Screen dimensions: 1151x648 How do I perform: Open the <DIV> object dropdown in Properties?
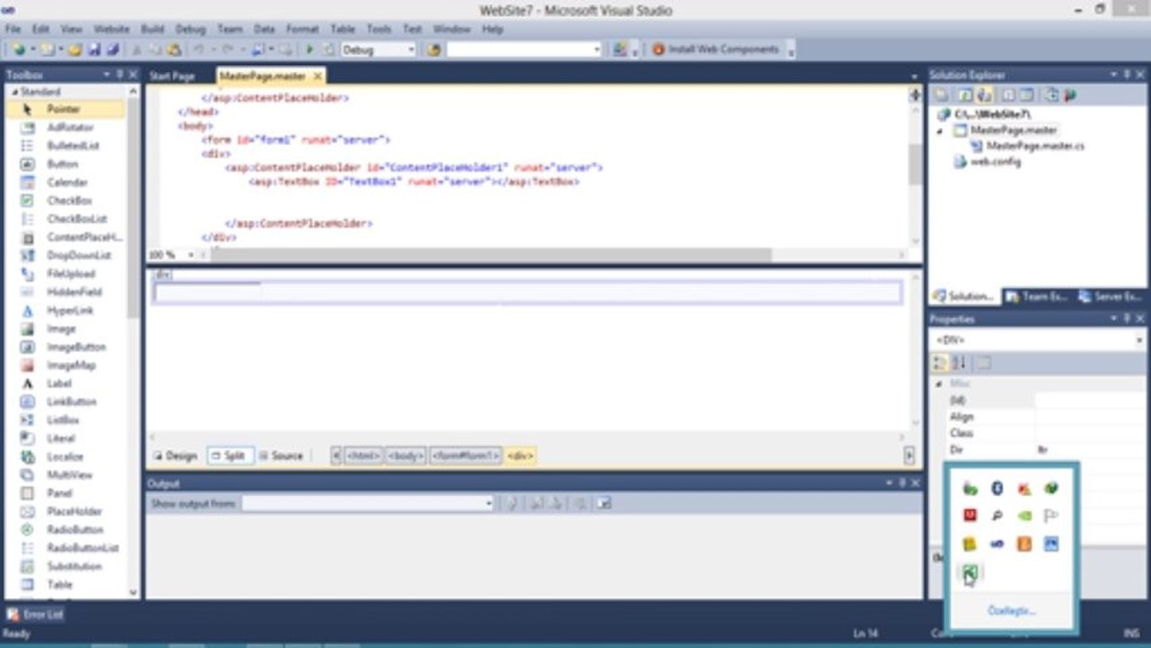click(x=1139, y=341)
